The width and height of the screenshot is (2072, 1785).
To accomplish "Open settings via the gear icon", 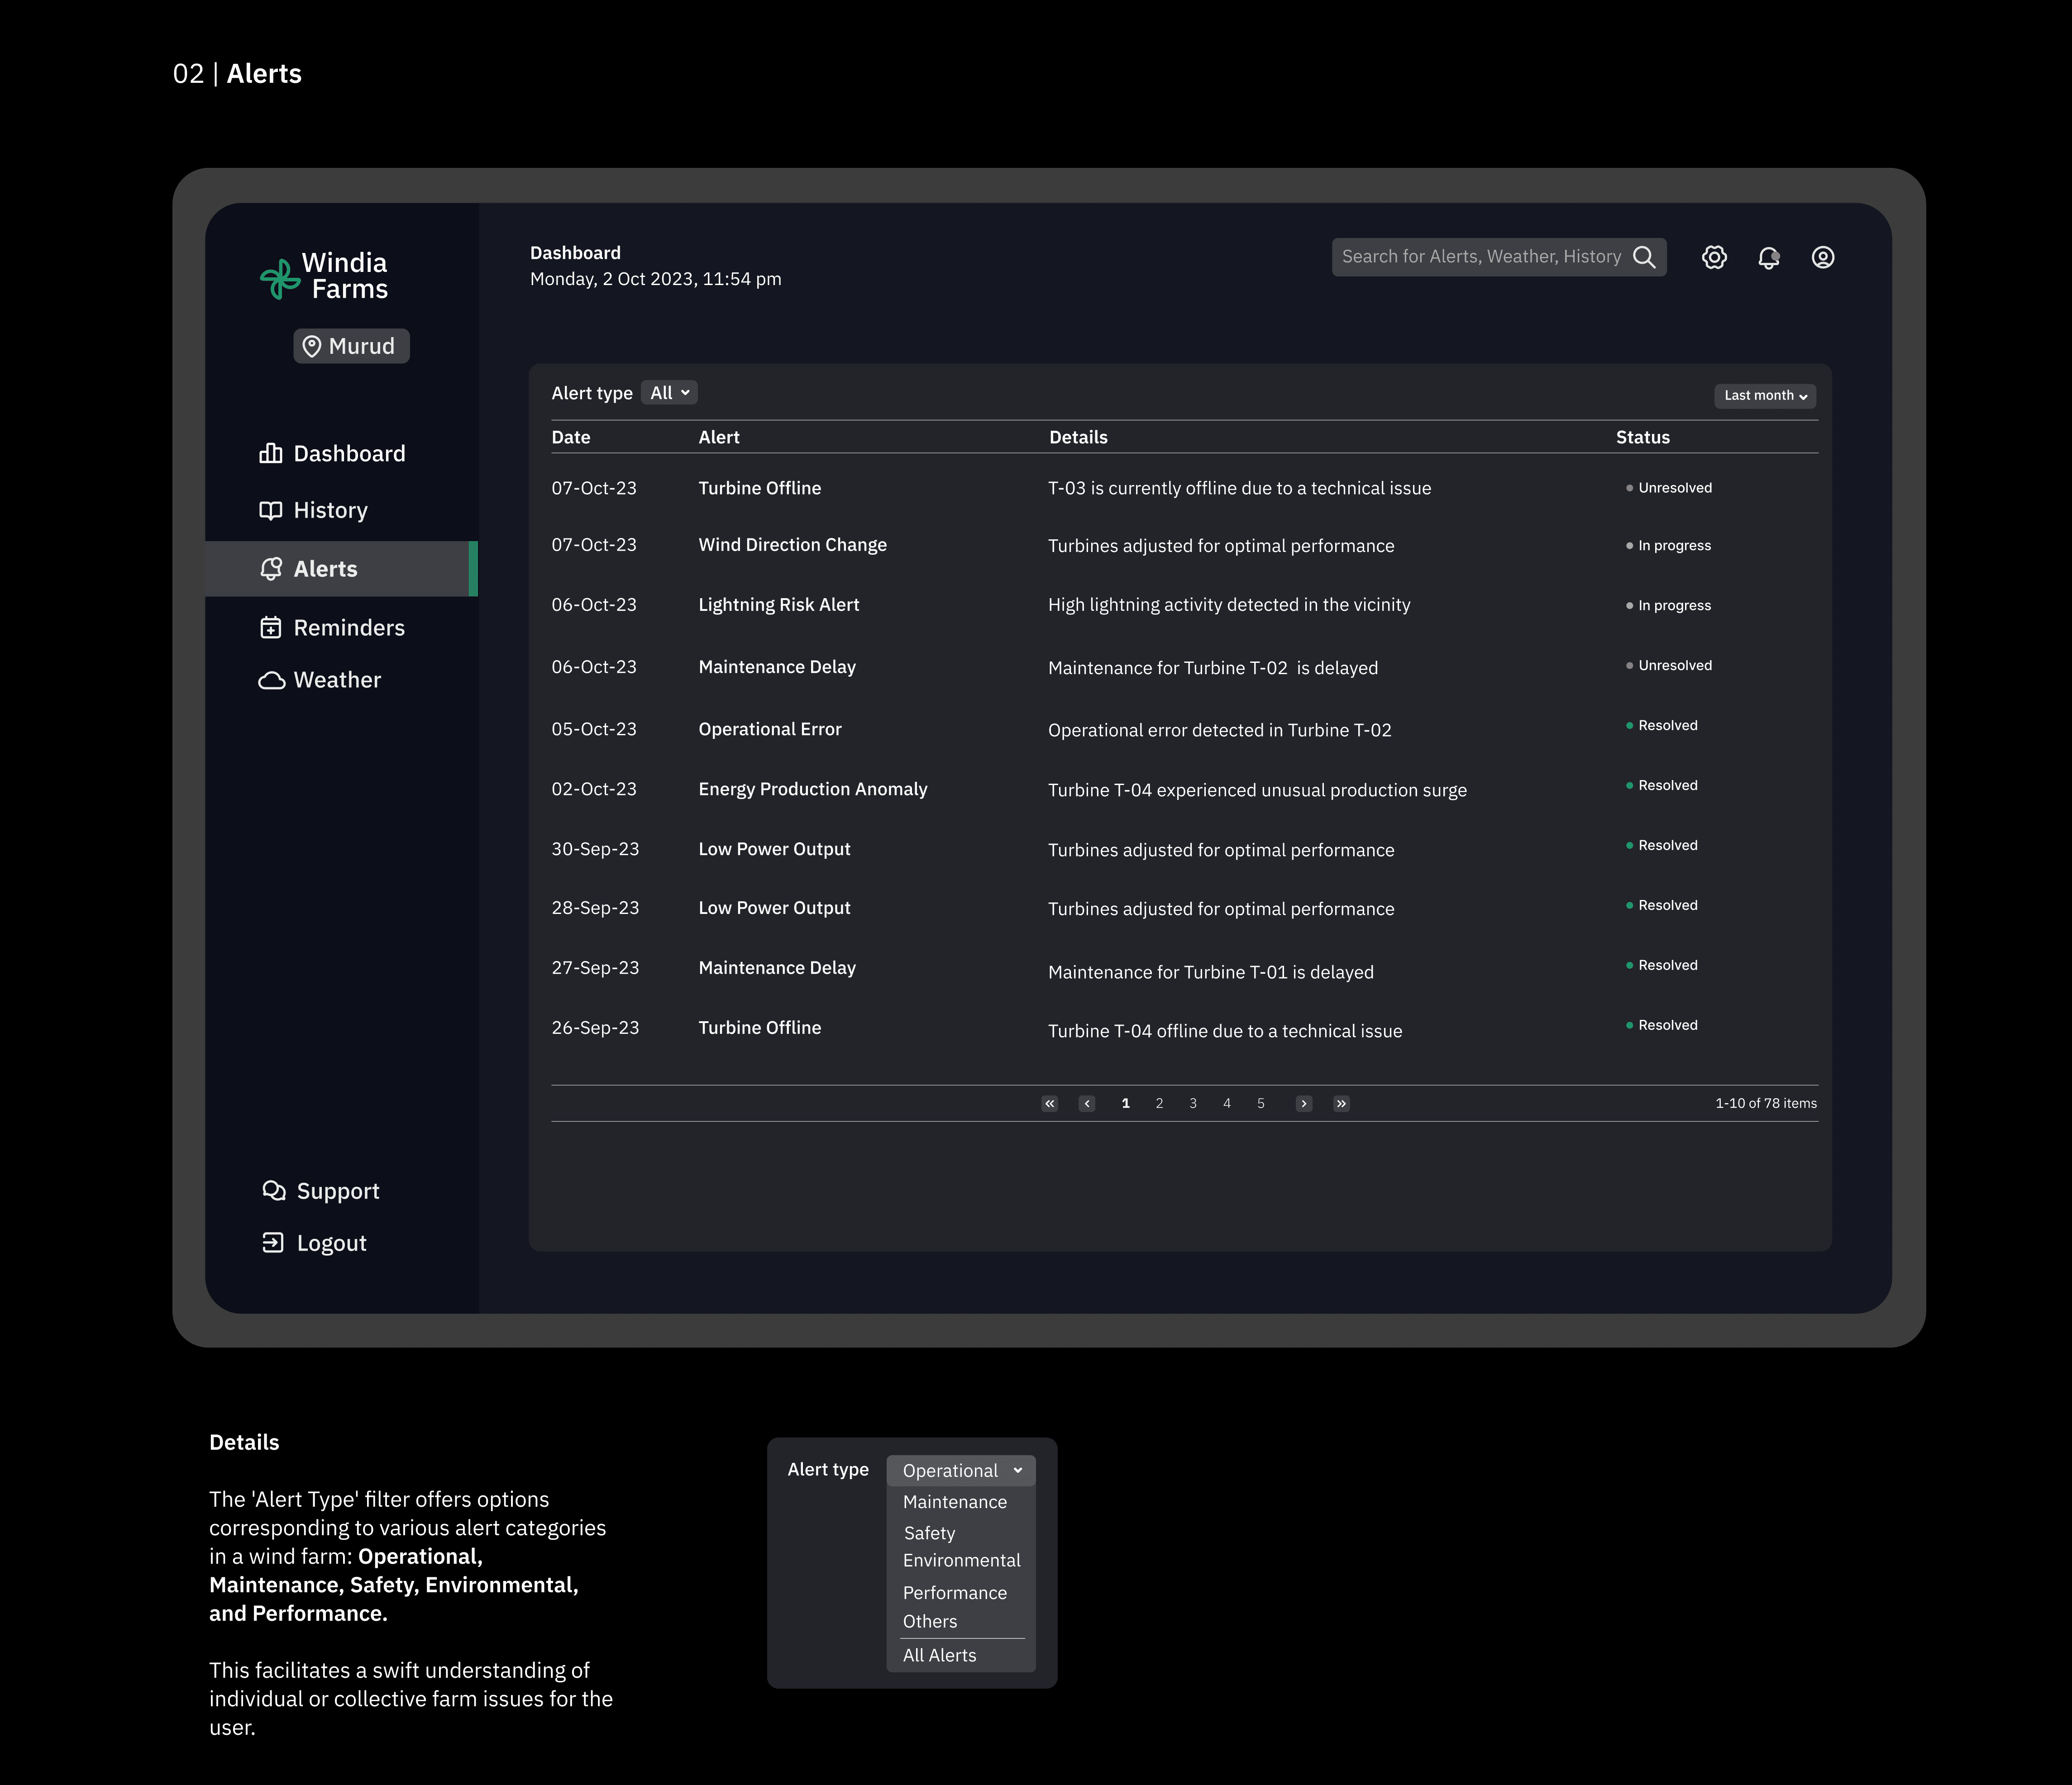I will [x=1714, y=258].
